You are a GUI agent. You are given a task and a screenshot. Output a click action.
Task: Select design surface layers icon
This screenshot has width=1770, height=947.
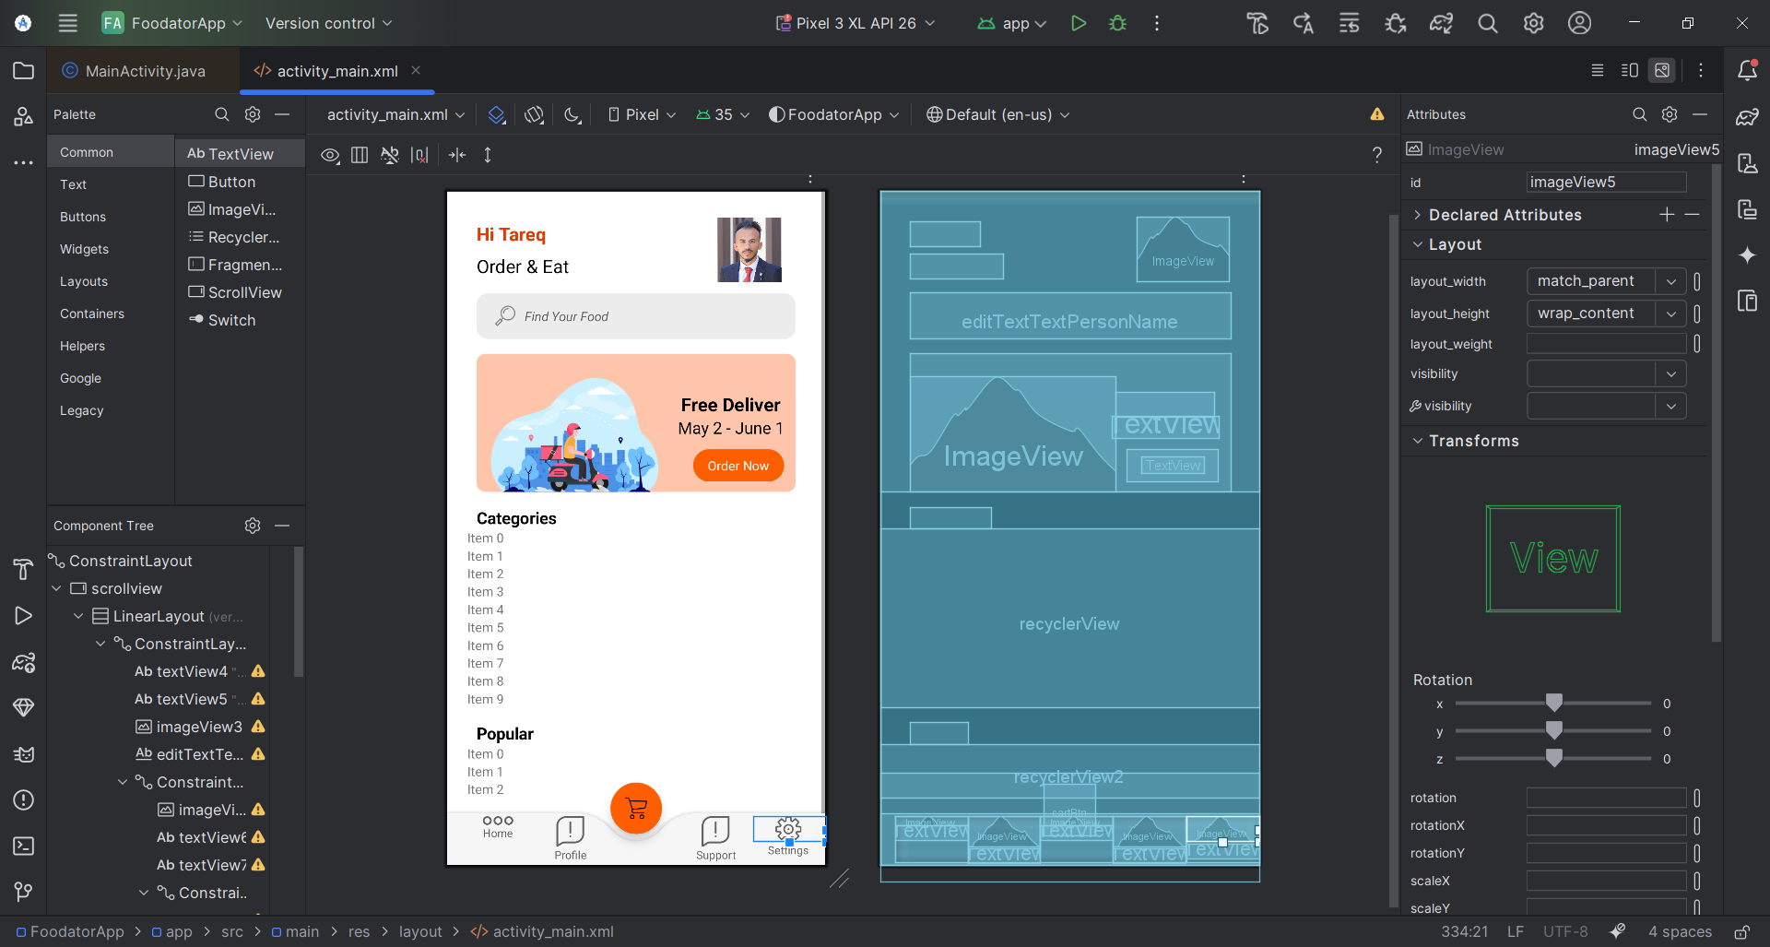tap(496, 114)
